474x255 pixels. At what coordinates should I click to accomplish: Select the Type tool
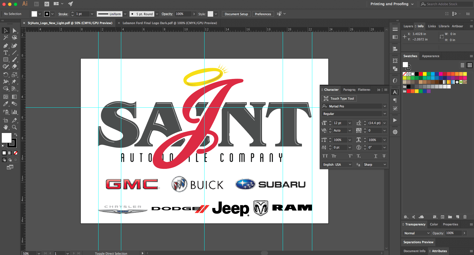[5, 53]
